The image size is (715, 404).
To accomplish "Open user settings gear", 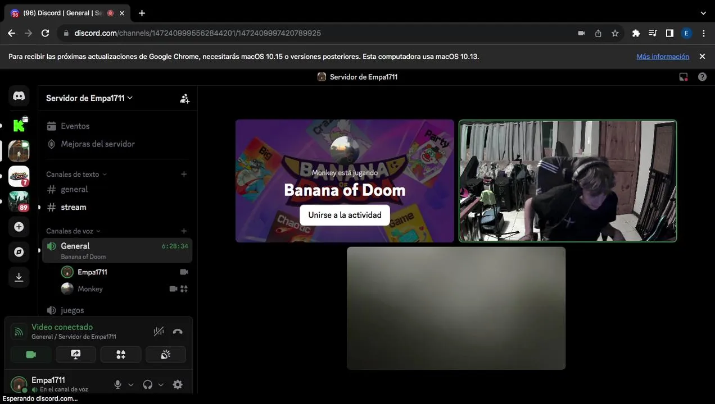I will coord(178,384).
